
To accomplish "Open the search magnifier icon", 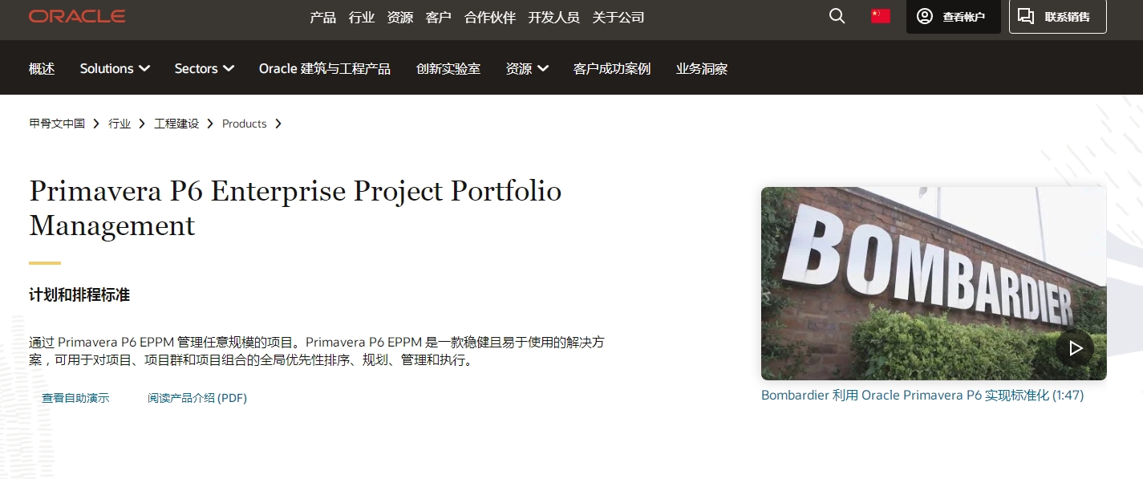I will point(837,17).
